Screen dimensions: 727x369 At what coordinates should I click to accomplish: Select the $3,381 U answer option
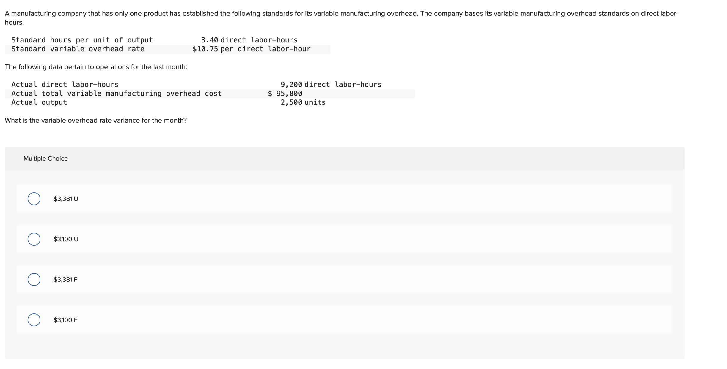(x=34, y=199)
